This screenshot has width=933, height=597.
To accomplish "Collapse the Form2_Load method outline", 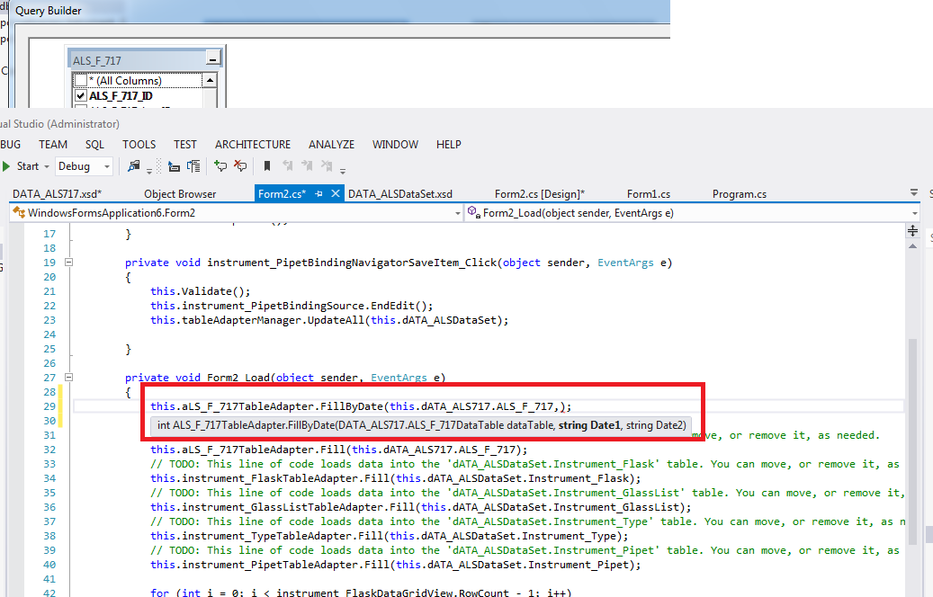I will (x=68, y=378).
